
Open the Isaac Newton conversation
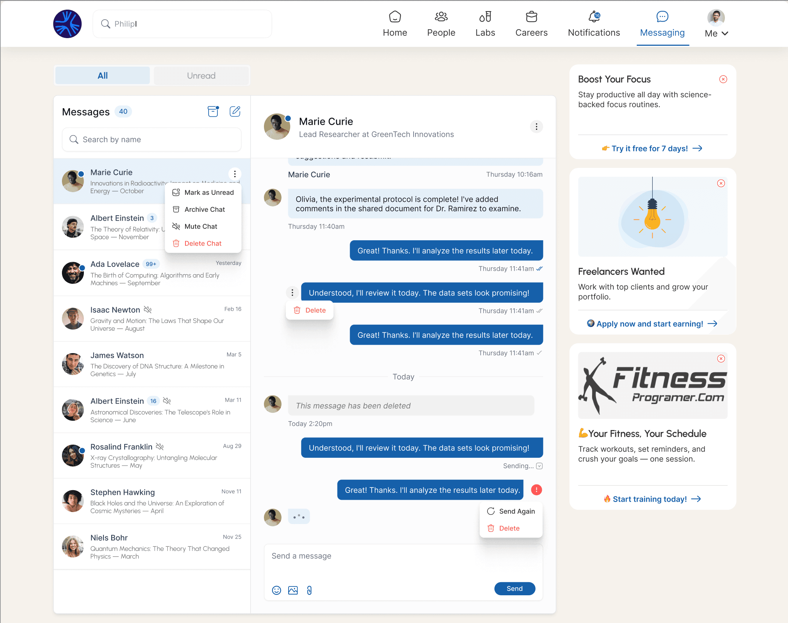152,318
